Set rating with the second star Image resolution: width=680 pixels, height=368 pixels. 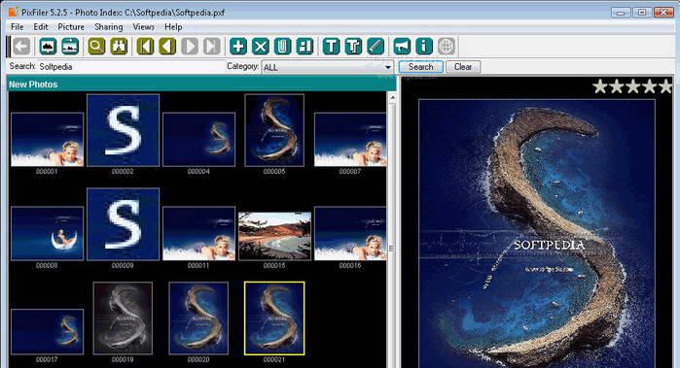[617, 86]
